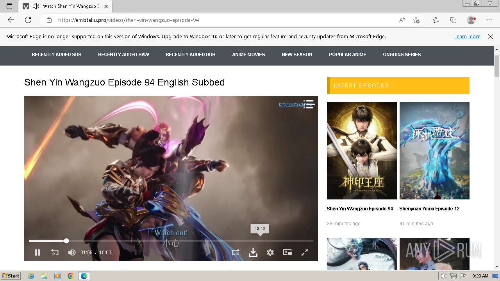Open Recently Added Dub page
This screenshot has width=500, height=281.
tap(191, 55)
